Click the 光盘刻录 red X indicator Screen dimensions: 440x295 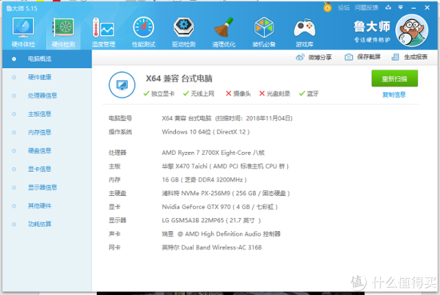tap(275, 93)
